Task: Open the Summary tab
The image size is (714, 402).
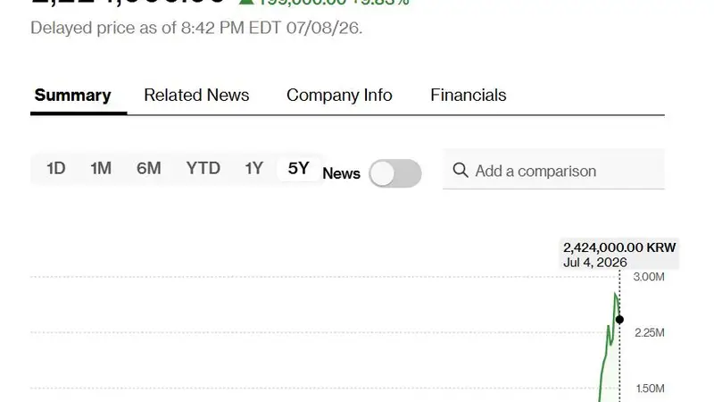Action: 73,95
